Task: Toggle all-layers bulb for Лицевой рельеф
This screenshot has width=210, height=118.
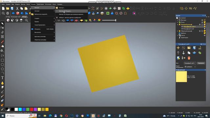Action: tap(204, 25)
